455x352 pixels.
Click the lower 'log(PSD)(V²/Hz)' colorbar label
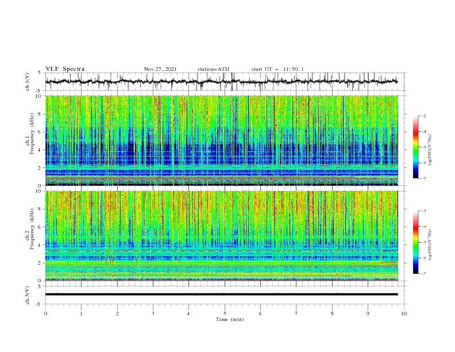pos(430,245)
